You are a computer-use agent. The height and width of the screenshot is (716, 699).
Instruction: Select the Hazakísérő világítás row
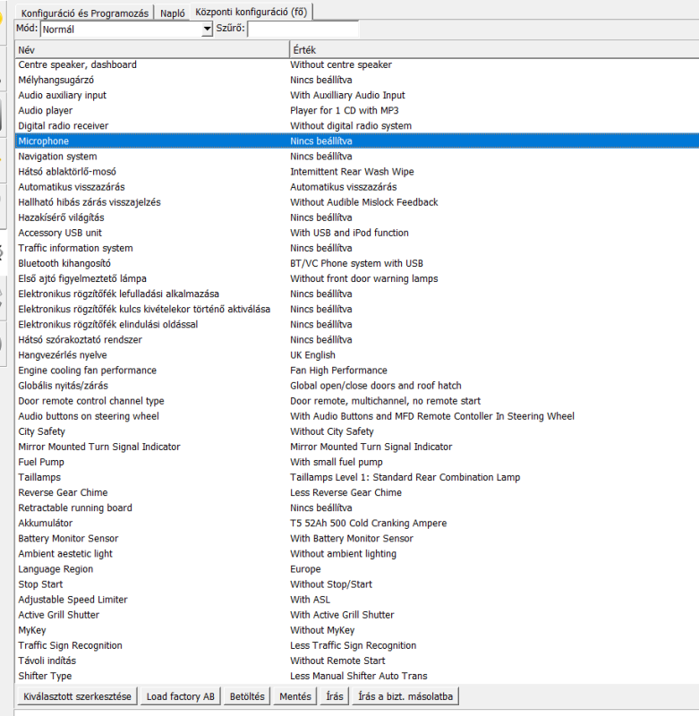pyautogui.click(x=357, y=217)
